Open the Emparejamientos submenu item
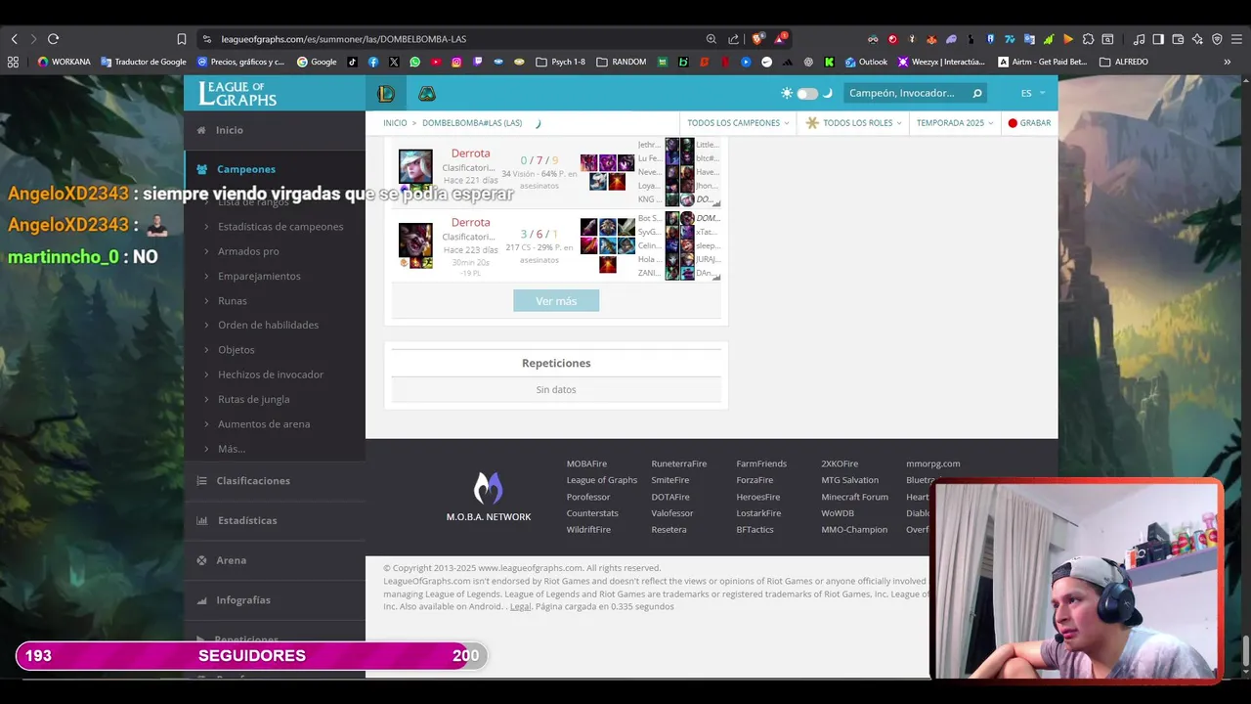The height and width of the screenshot is (704, 1251). click(259, 276)
